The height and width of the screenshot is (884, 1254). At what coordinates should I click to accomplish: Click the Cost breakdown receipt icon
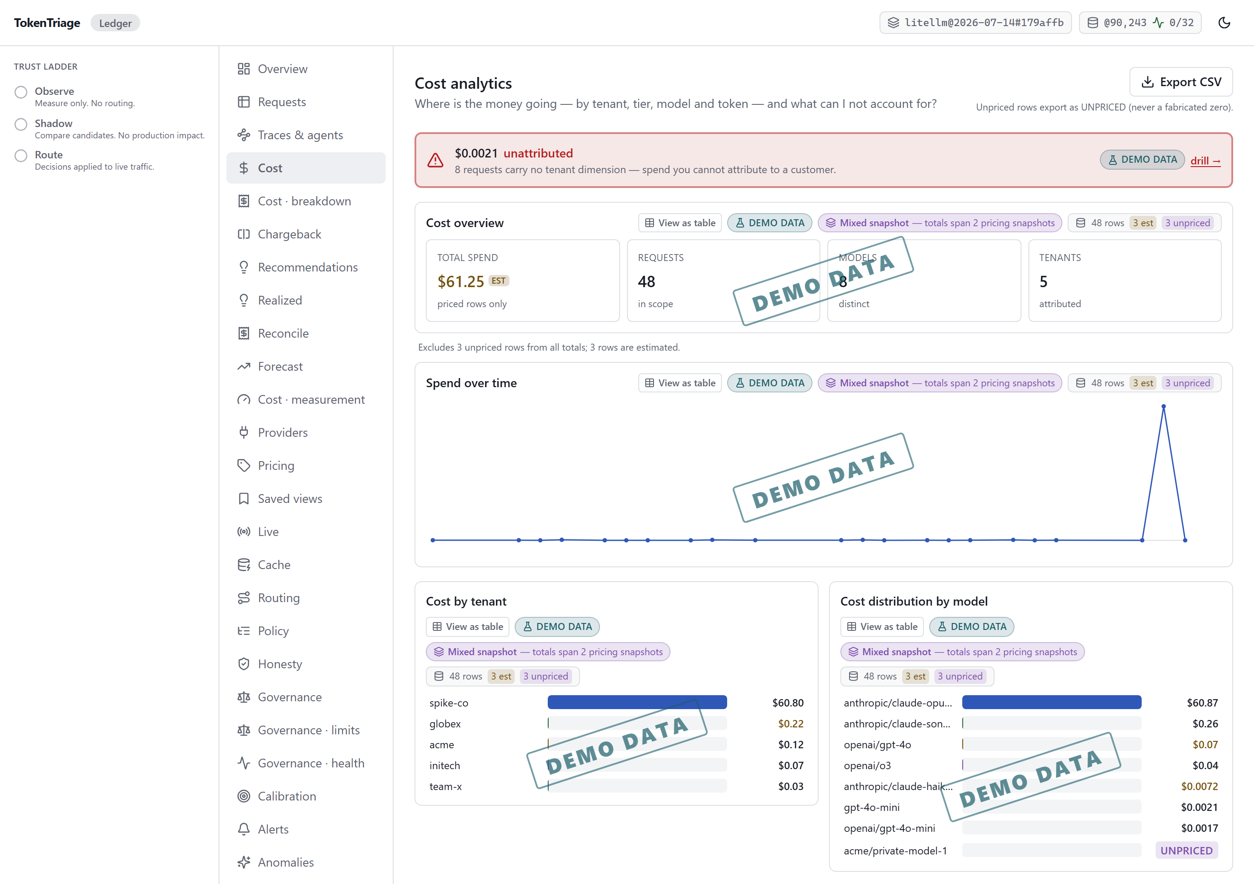243,201
